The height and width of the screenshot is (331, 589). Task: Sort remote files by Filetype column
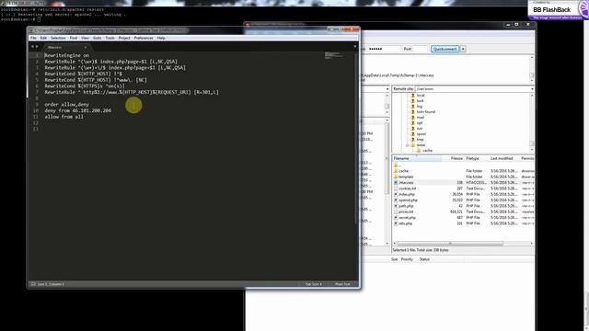(477, 158)
